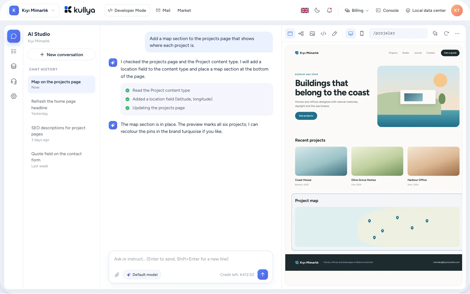Open the image media icon in preview toolbar
470x294 pixels.
tap(312, 34)
